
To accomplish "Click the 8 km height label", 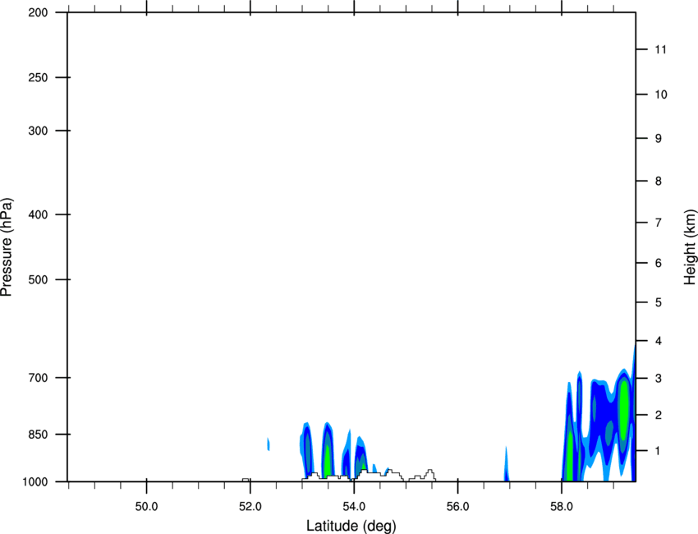I will point(659,181).
